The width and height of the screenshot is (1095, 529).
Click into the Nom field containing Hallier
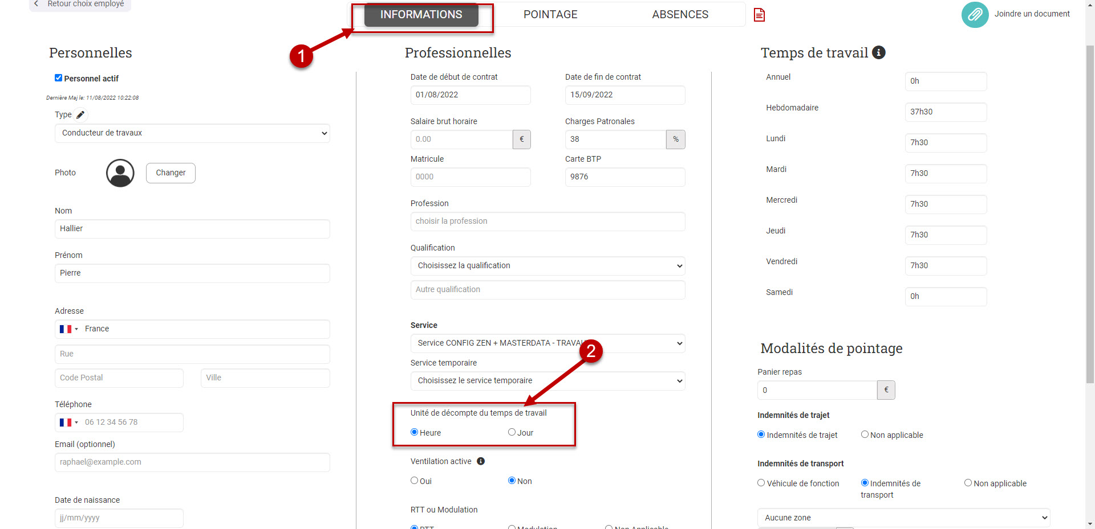(x=192, y=229)
